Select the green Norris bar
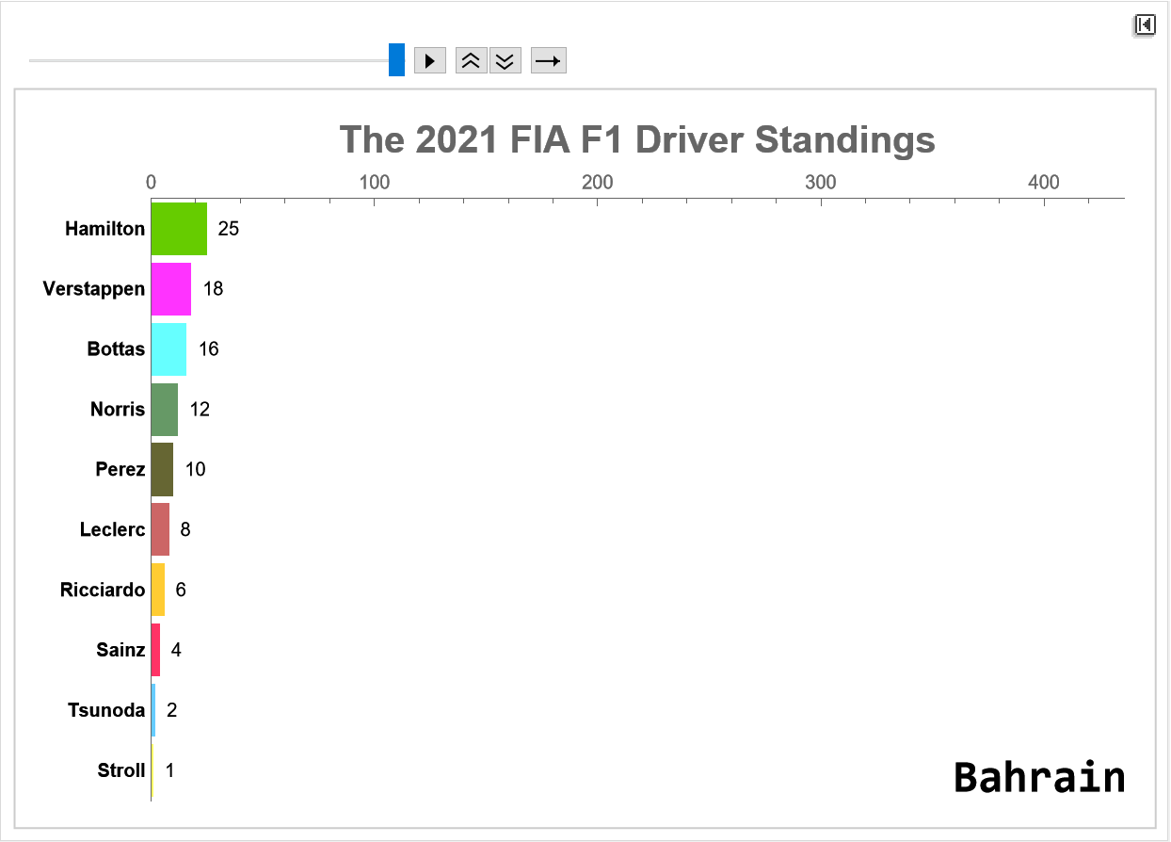 pyautogui.click(x=165, y=410)
